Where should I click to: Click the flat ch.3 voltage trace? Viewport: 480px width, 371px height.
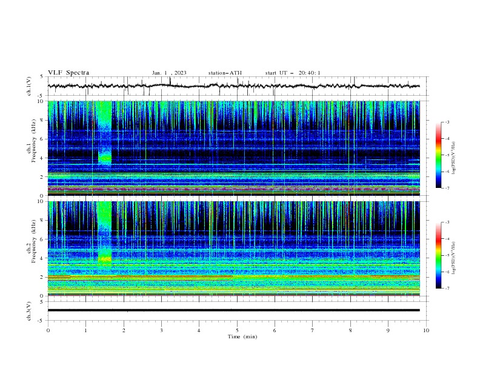(233, 310)
